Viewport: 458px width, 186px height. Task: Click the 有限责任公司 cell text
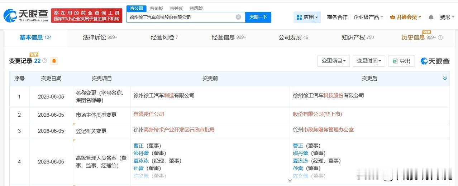point(149,114)
